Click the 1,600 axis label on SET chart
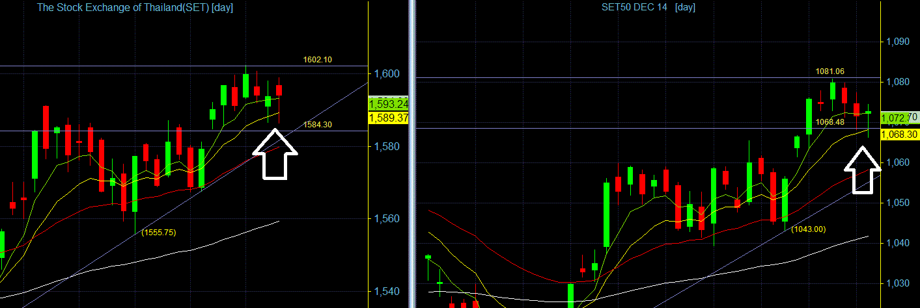The width and height of the screenshot is (920, 308). [387, 73]
